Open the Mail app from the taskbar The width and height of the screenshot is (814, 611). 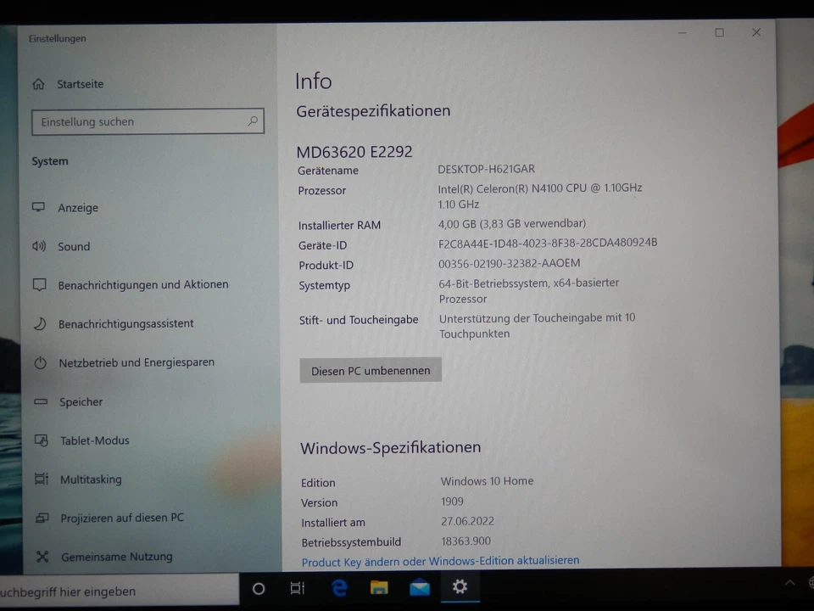pos(419,587)
